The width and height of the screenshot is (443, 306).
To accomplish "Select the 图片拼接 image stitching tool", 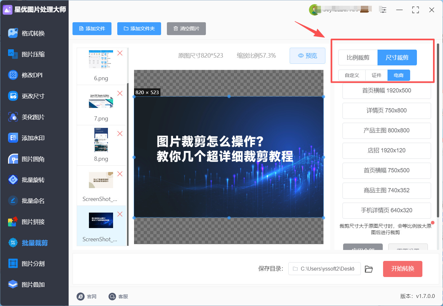I will coord(27,222).
